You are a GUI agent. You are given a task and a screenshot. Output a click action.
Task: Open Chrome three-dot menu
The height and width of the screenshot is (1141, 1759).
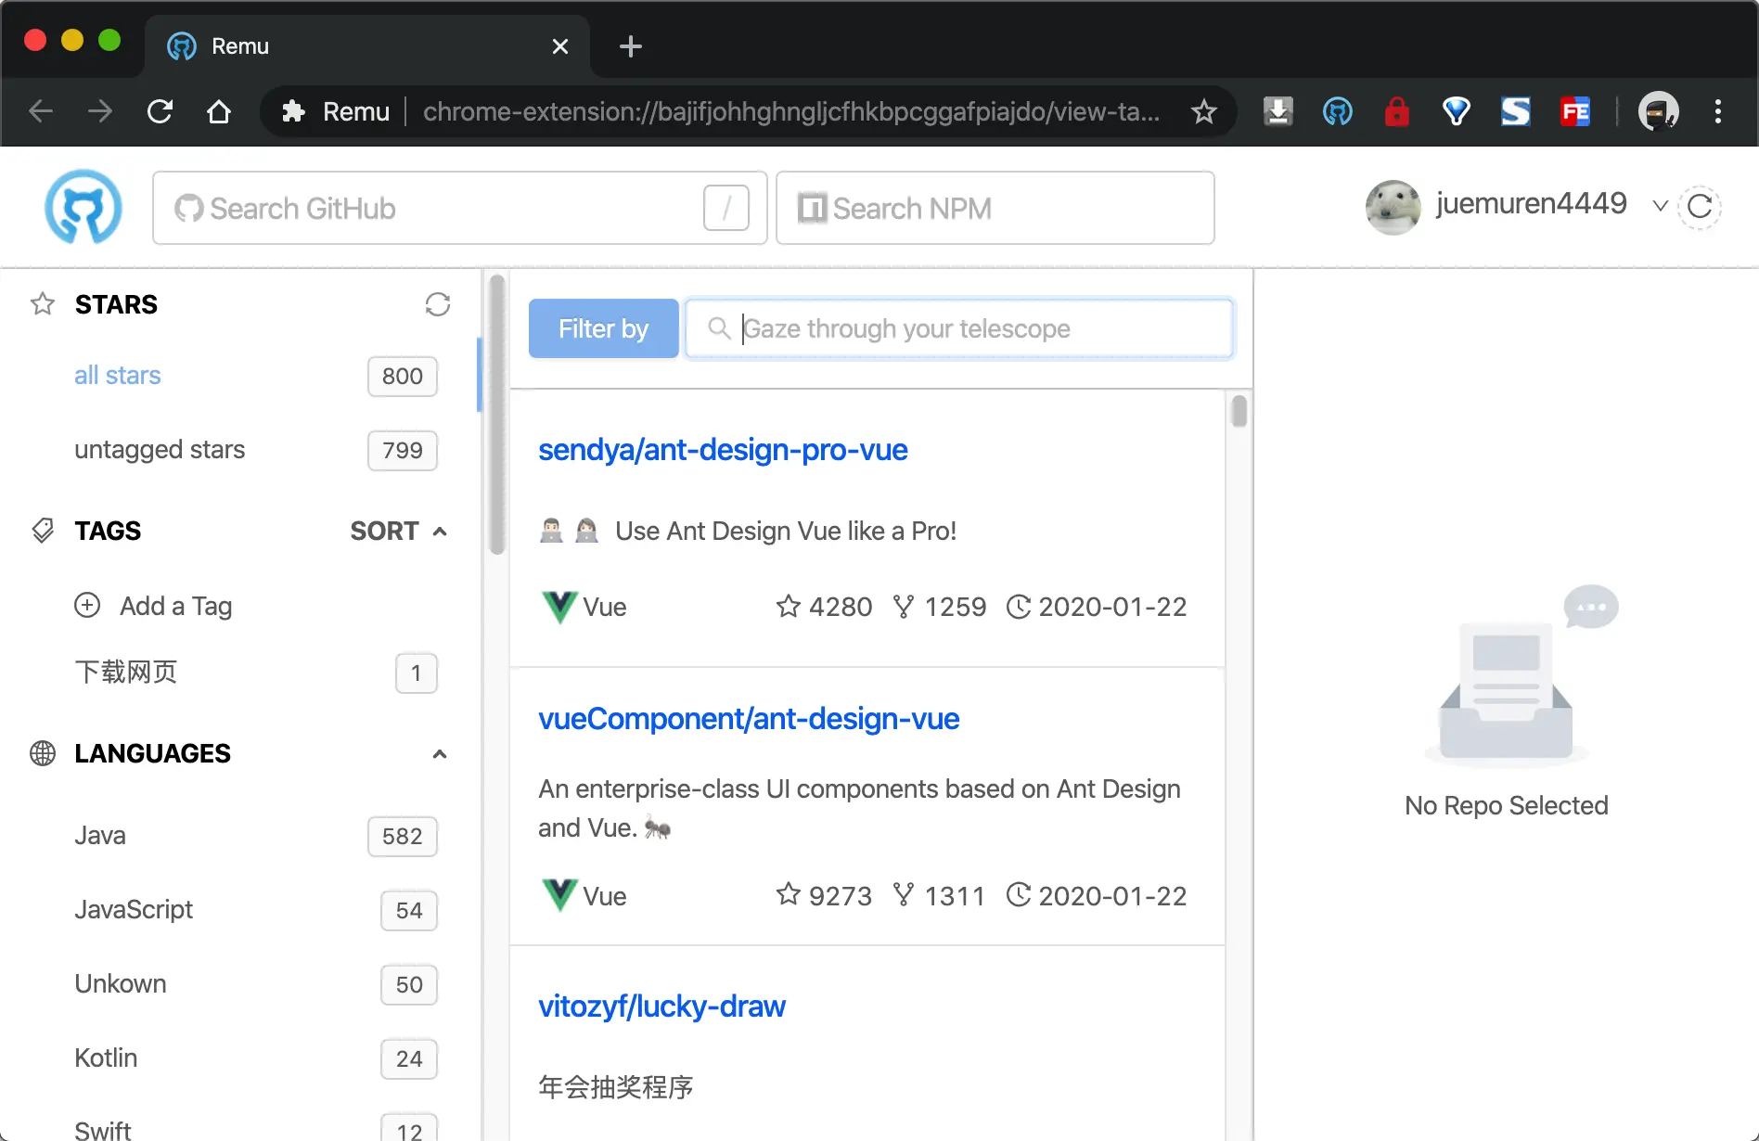click(1718, 111)
